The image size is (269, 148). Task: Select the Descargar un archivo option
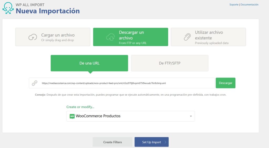[x=131, y=37]
